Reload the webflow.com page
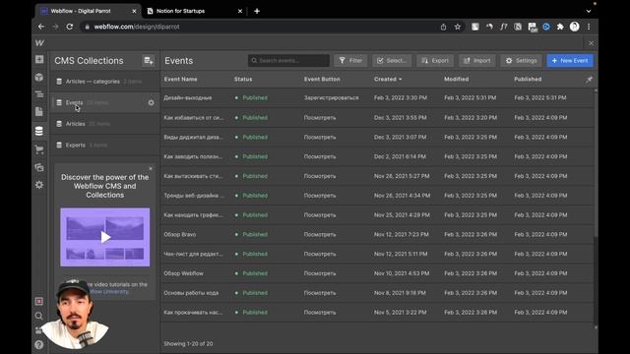This screenshot has height=354, width=630. pyautogui.click(x=70, y=27)
